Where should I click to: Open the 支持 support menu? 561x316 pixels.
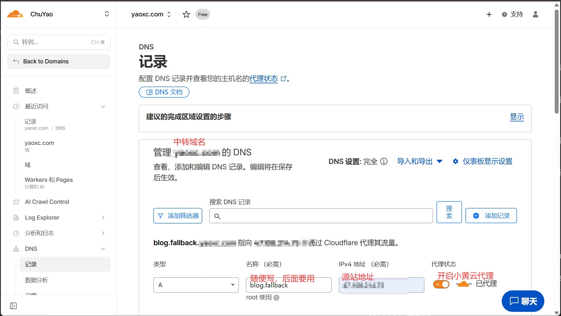[x=512, y=14]
